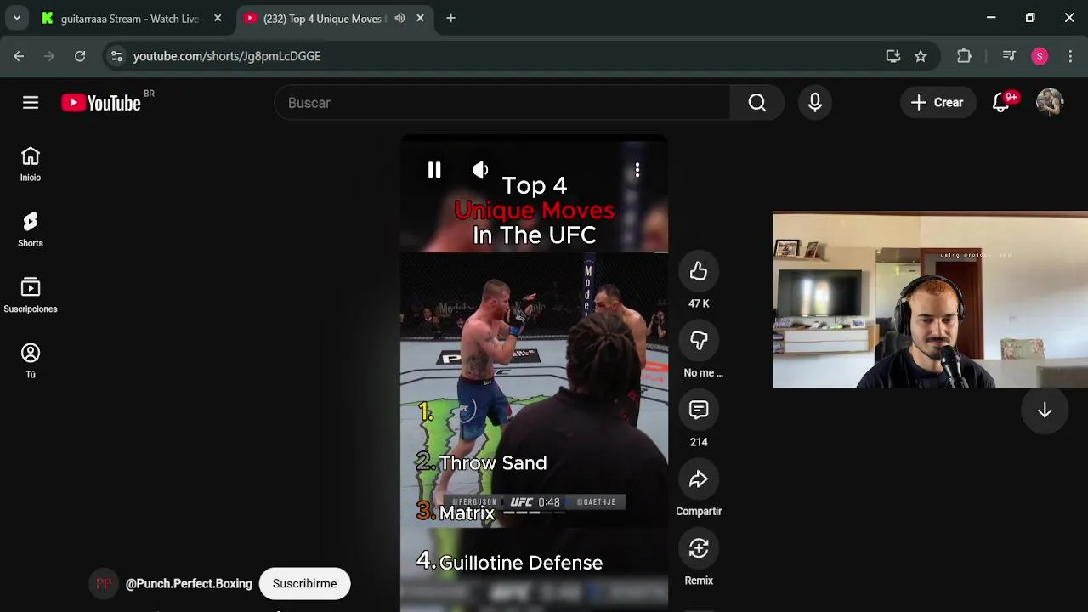Open the browser extensions puzzle icon
Image resolution: width=1088 pixels, height=612 pixels.
point(964,56)
